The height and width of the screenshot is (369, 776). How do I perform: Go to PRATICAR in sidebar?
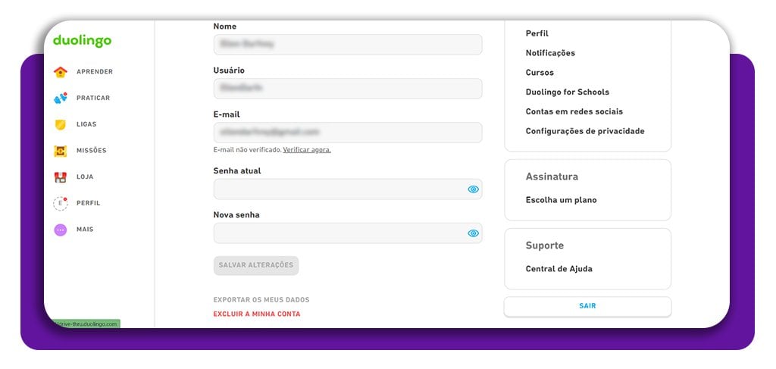pos(93,98)
